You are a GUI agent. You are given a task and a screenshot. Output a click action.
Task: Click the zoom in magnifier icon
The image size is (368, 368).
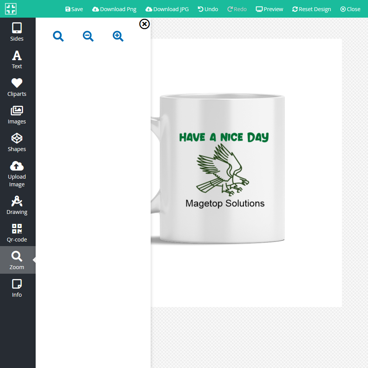coord(118,36)
